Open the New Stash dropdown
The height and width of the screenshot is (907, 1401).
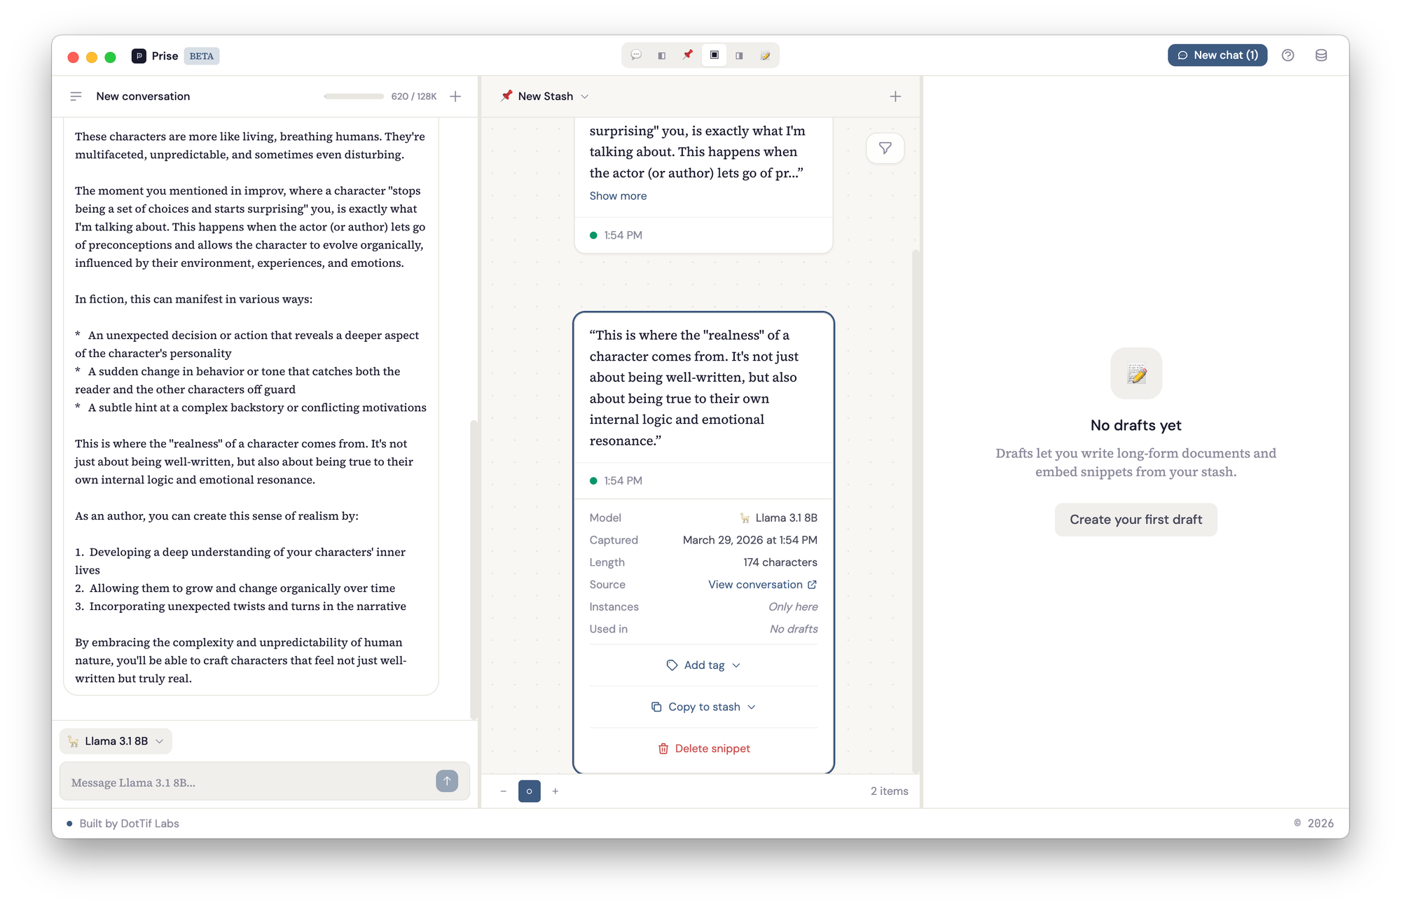545,97
